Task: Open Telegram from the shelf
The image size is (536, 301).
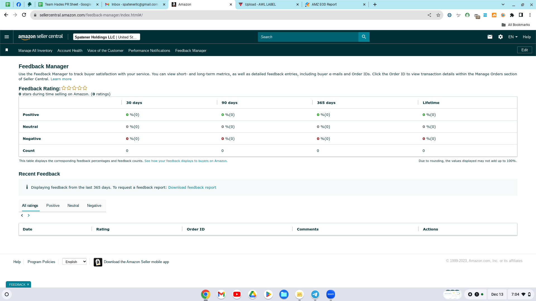Action: 315,294
